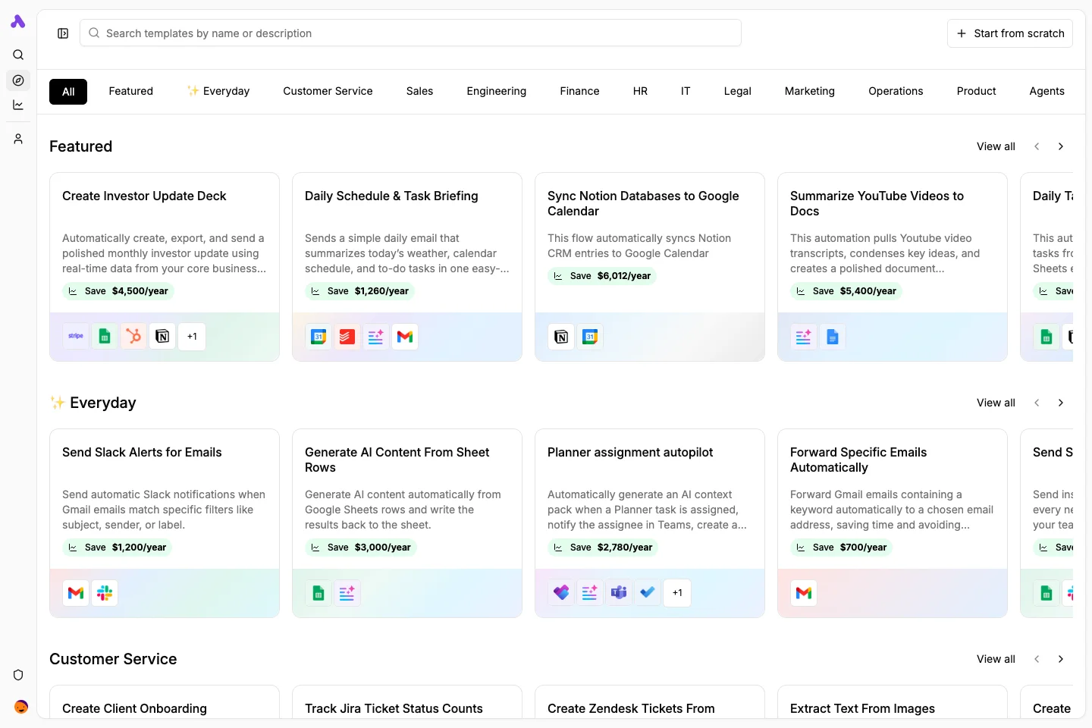Open the Send Slack Alerts for Emails title
The height and width of the screenshot is (728, 1092).
click(142, 452)
